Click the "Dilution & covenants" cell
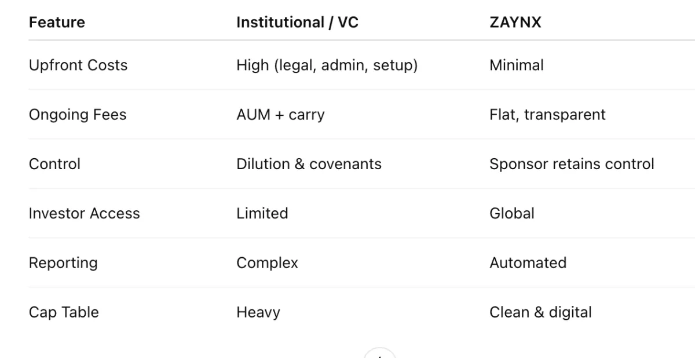Viewport: 695px width, 358px height. tap(309, 164)
